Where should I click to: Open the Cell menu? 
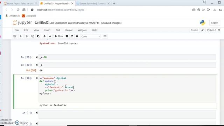click(58, 30)
